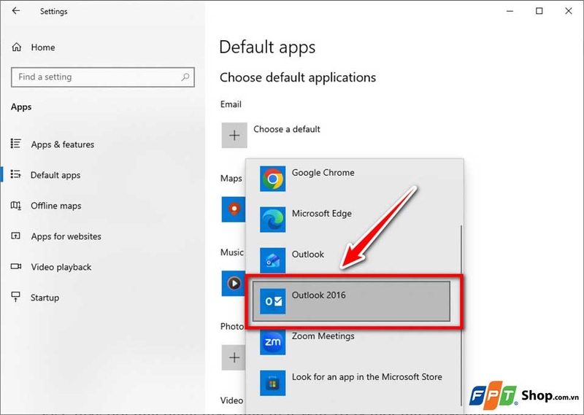Open Home in the Settings sidebar

[43, 47]
